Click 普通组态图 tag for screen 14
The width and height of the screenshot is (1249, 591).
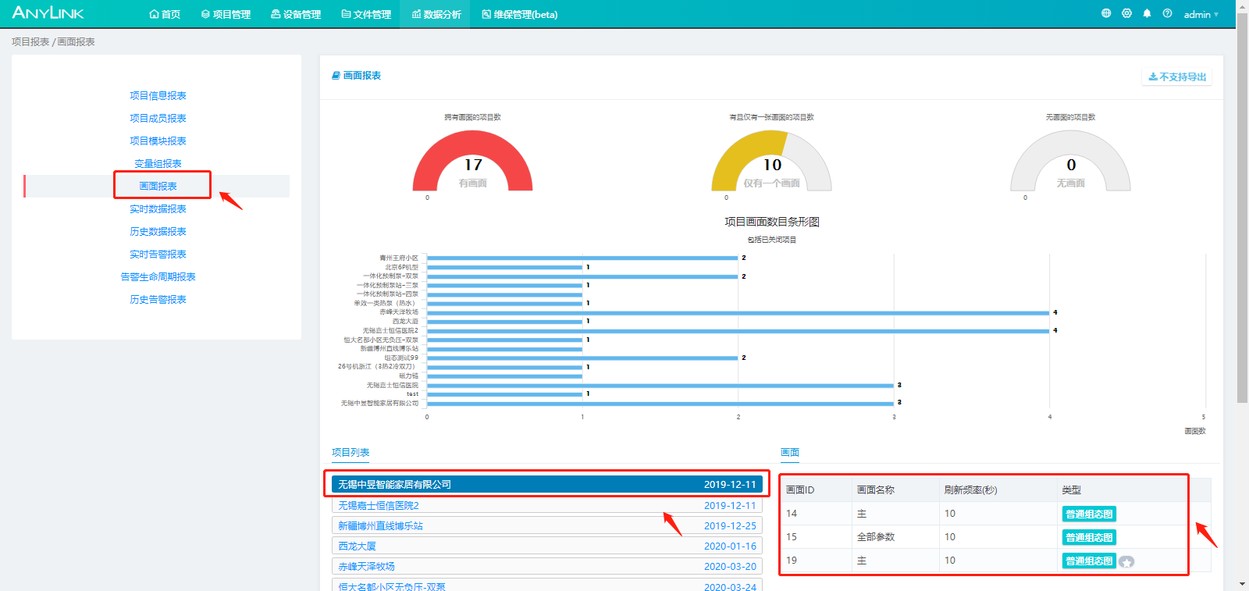(1089, 514)
